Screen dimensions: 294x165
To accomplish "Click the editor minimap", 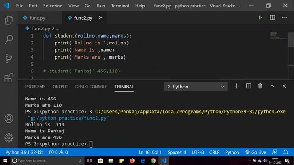I will coord(278,36).
